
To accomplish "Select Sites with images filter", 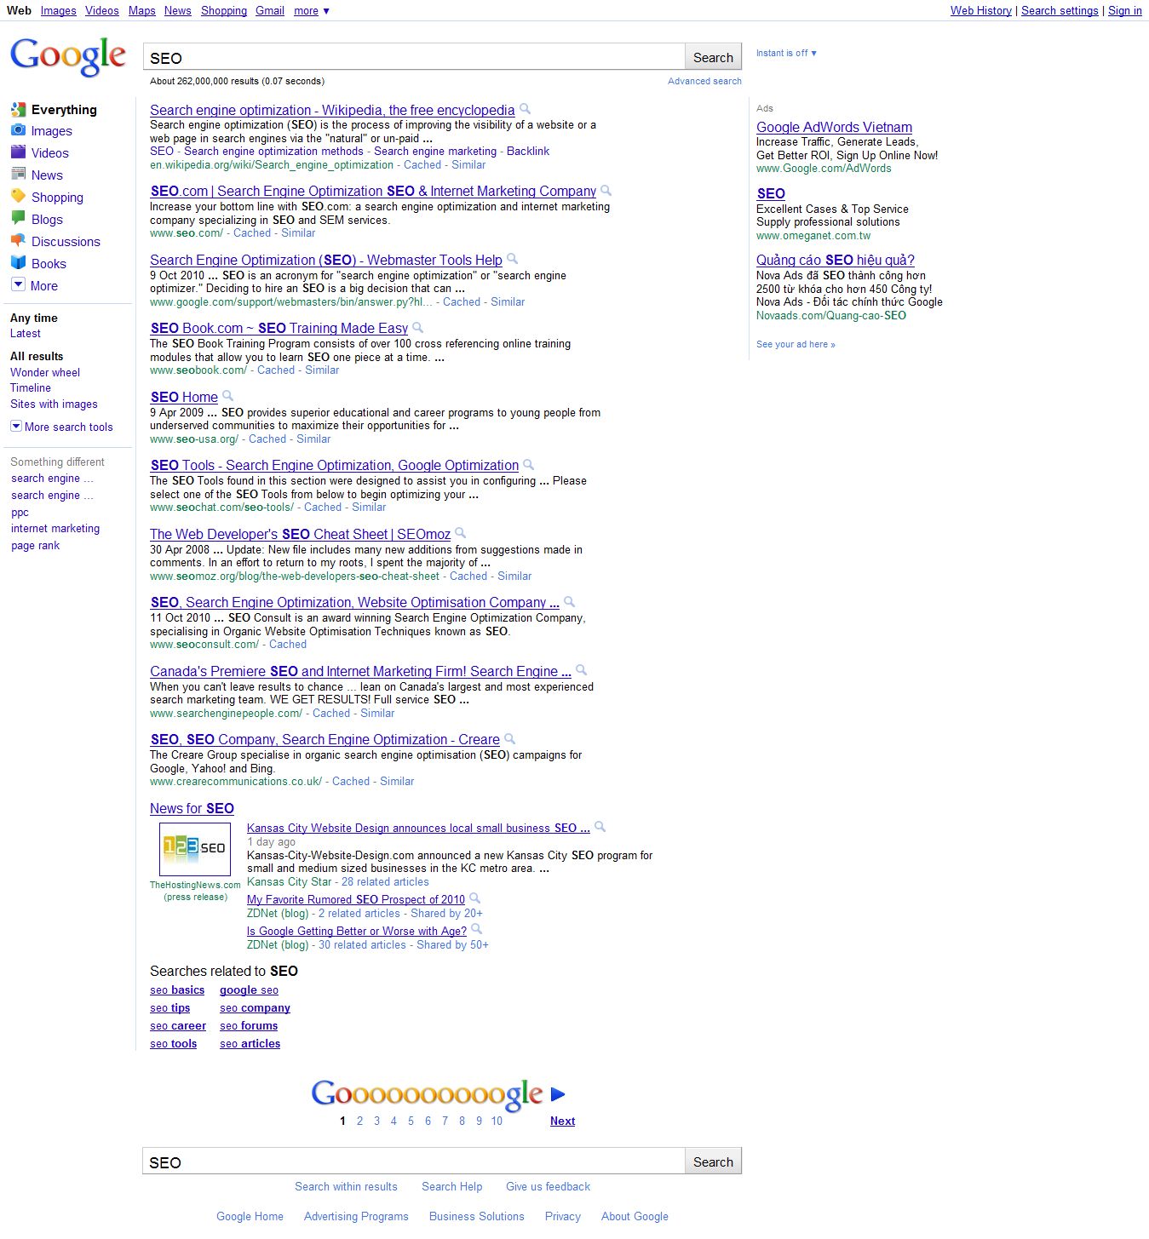I will (54, 404).
